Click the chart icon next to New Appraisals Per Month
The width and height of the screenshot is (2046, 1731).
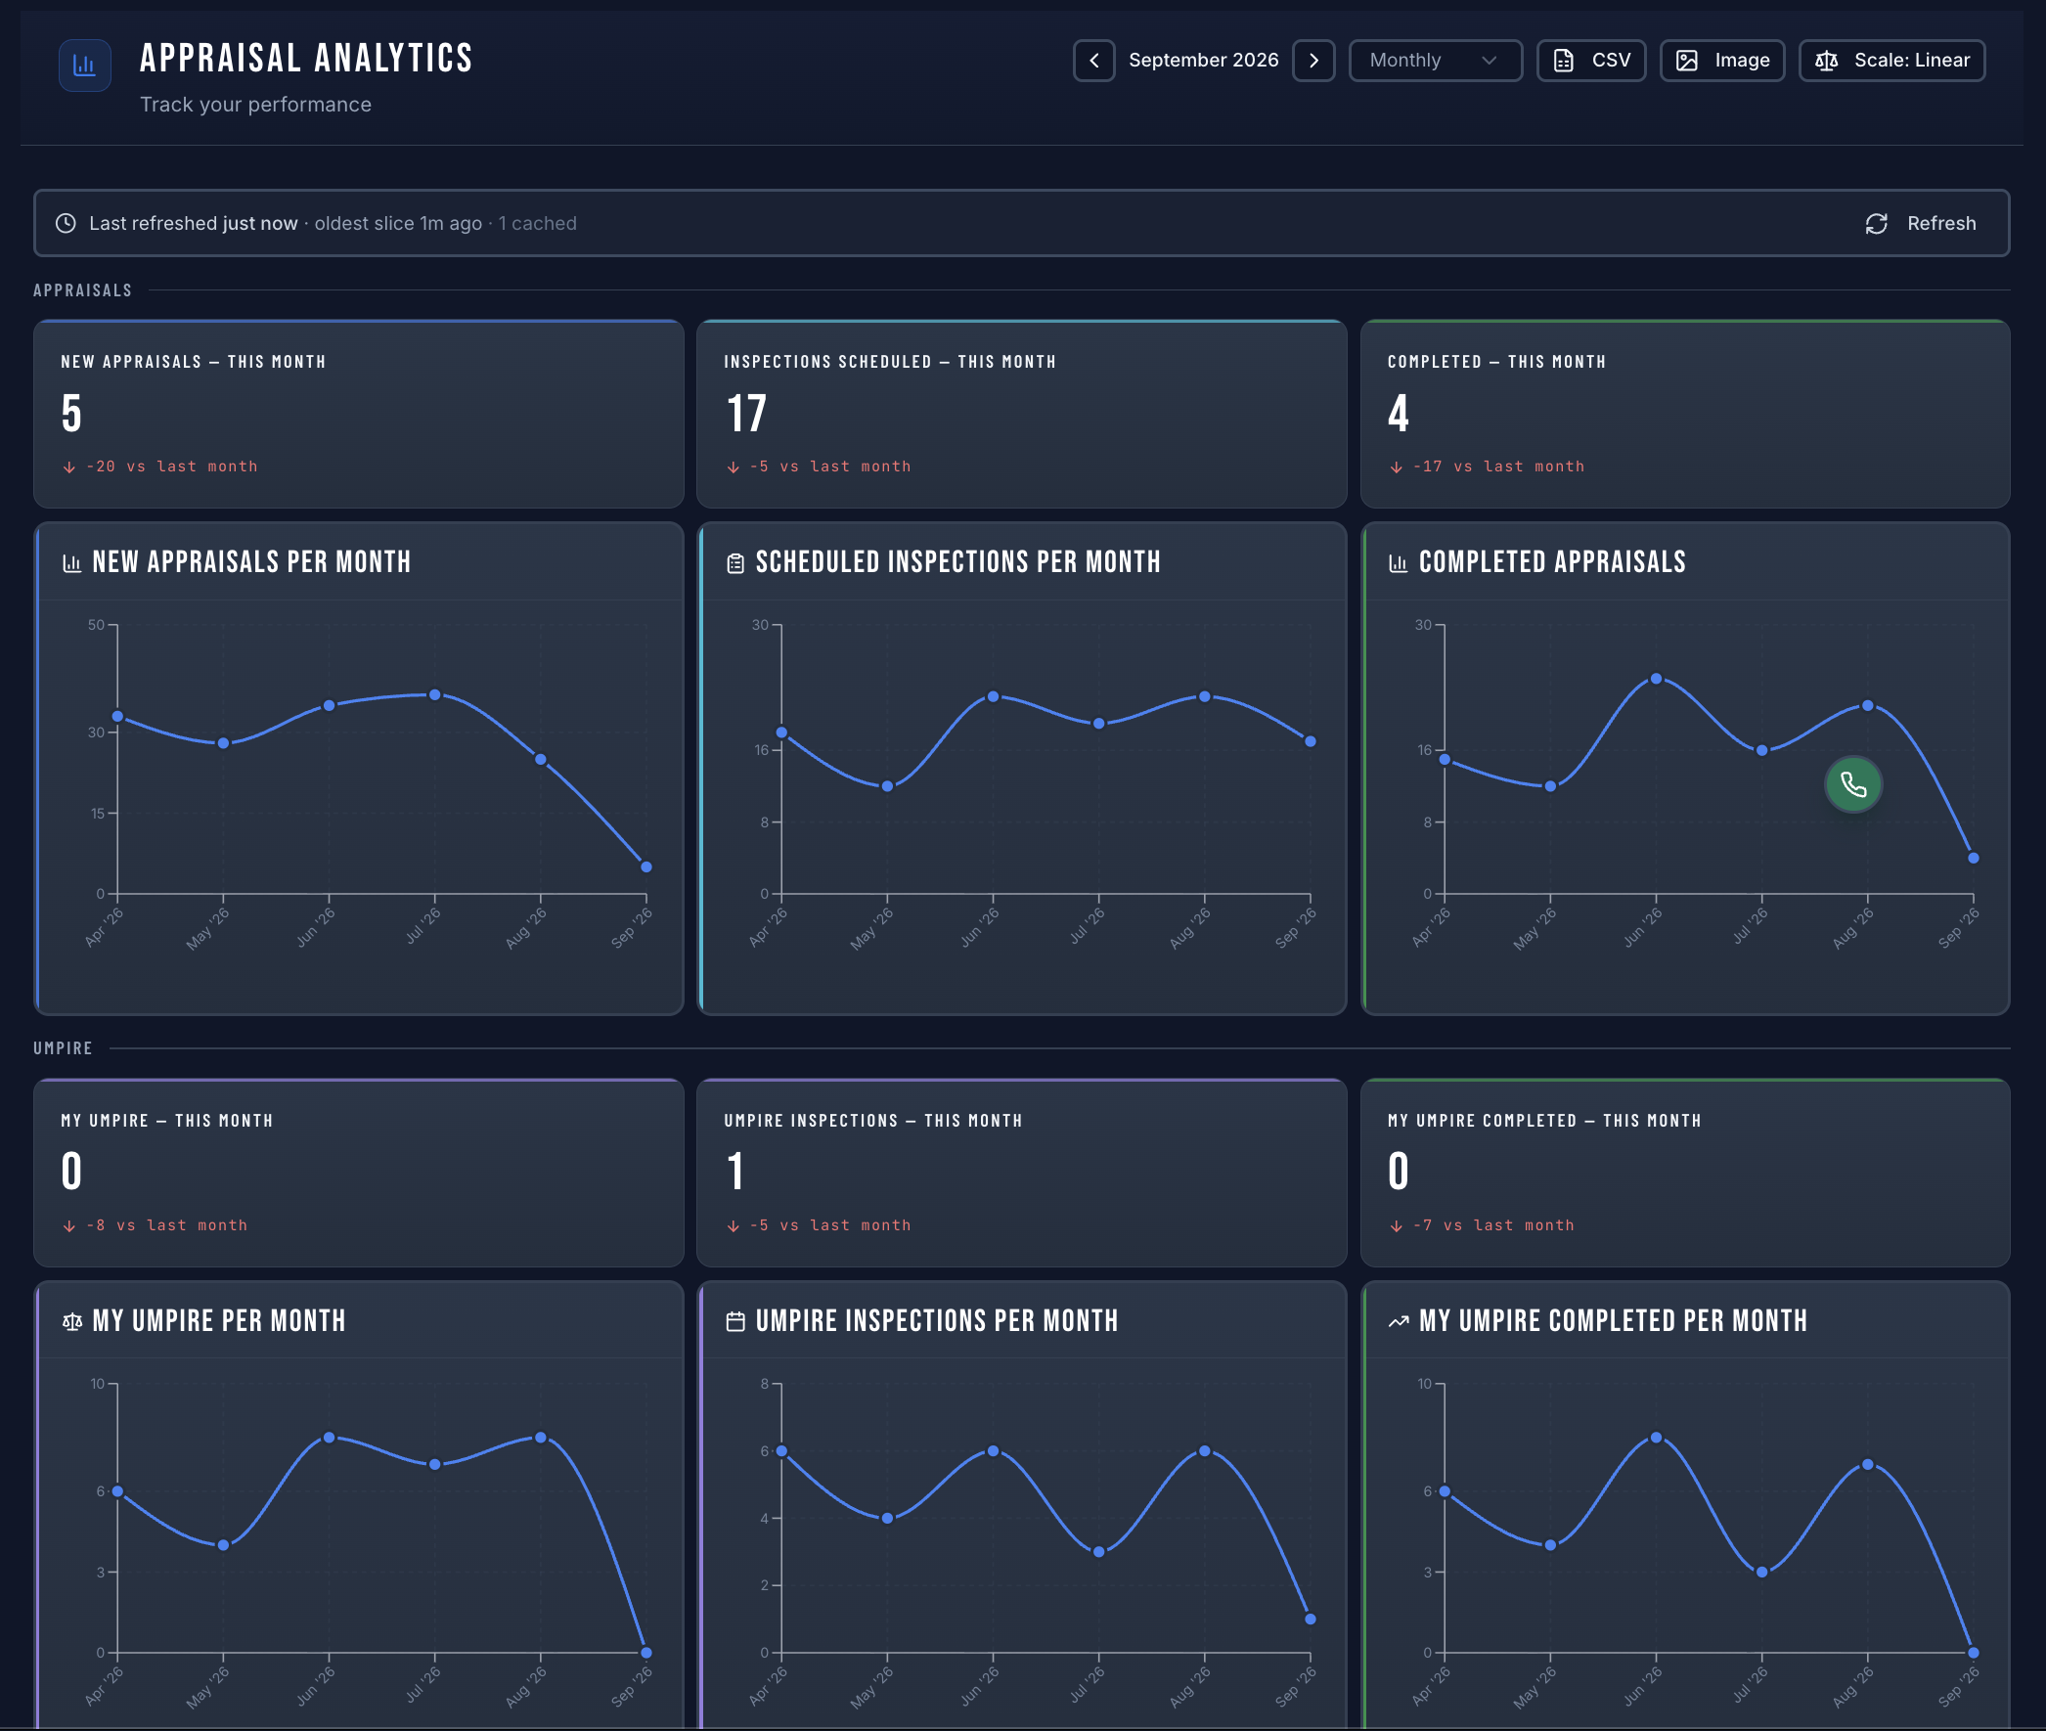click(x=71, y=563)
